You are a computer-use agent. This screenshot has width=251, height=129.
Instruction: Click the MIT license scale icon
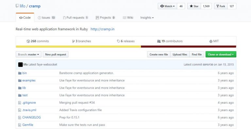[211, 41]
